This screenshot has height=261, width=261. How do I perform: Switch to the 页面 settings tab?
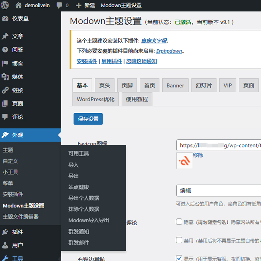249,86
